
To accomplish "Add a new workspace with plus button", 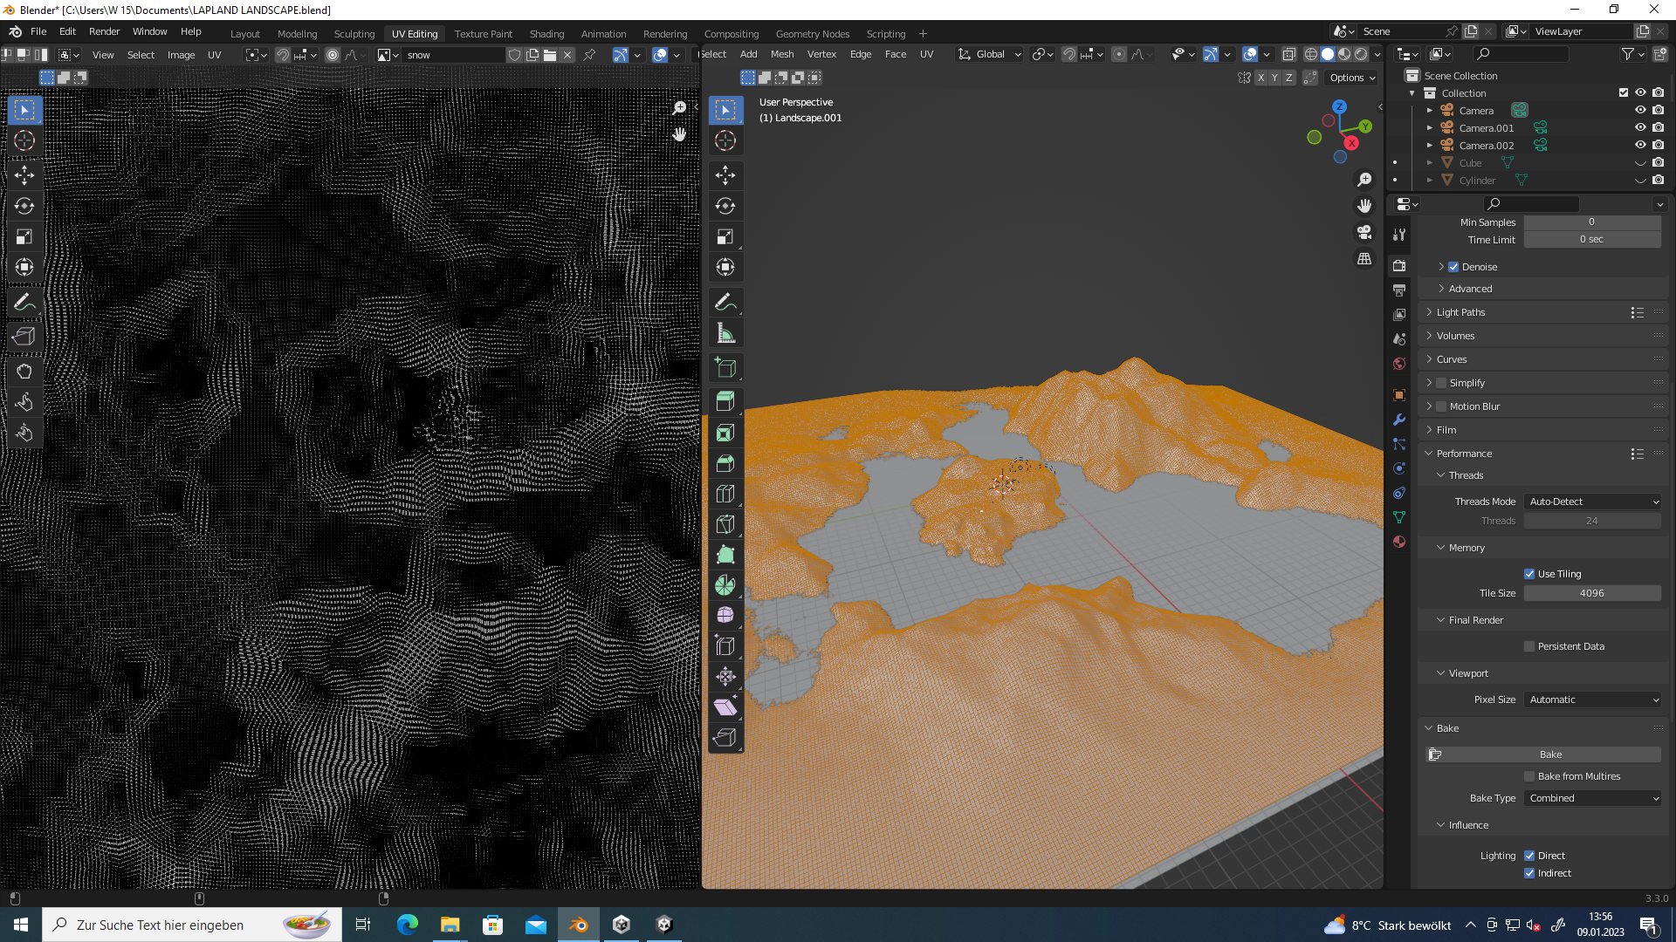I will coord(923,34).
